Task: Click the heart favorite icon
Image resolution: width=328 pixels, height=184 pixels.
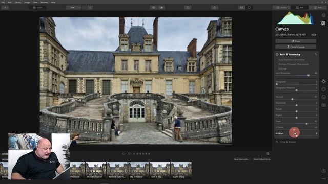Action: point(129,154)
